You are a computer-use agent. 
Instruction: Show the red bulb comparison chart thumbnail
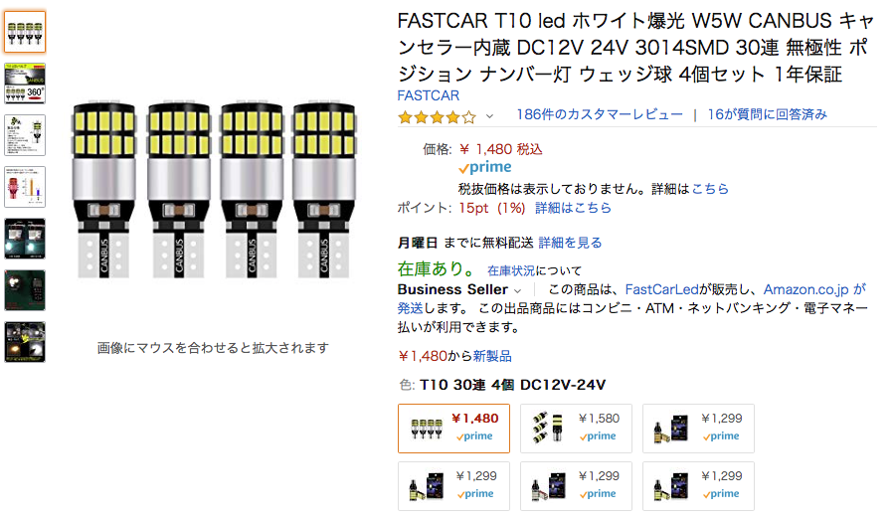pos(25,187)
